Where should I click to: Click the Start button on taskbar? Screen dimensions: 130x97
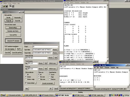3,95
